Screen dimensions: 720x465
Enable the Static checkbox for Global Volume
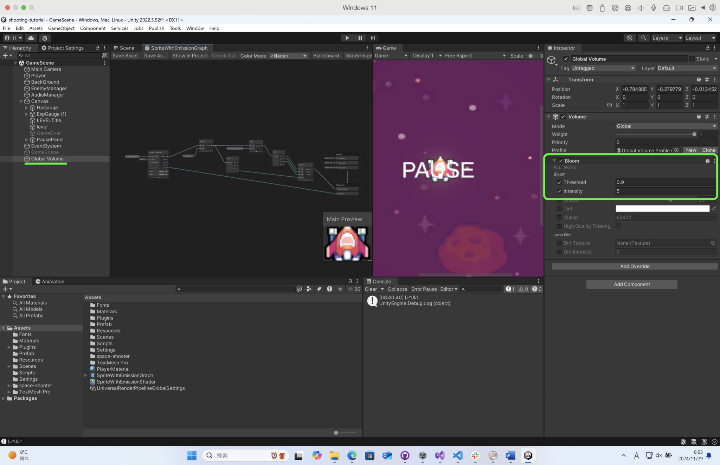pyautogui.click(x=692, y=59)
